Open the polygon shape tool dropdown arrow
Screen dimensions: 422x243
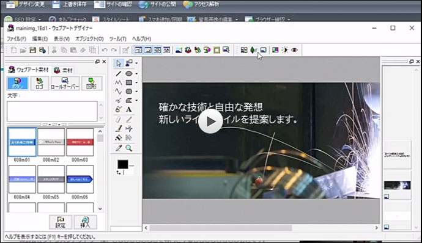pyautogui.click(x=136, y=101)
